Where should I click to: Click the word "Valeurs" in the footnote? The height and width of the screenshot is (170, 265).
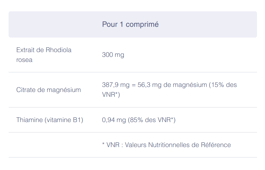(135, 145)
